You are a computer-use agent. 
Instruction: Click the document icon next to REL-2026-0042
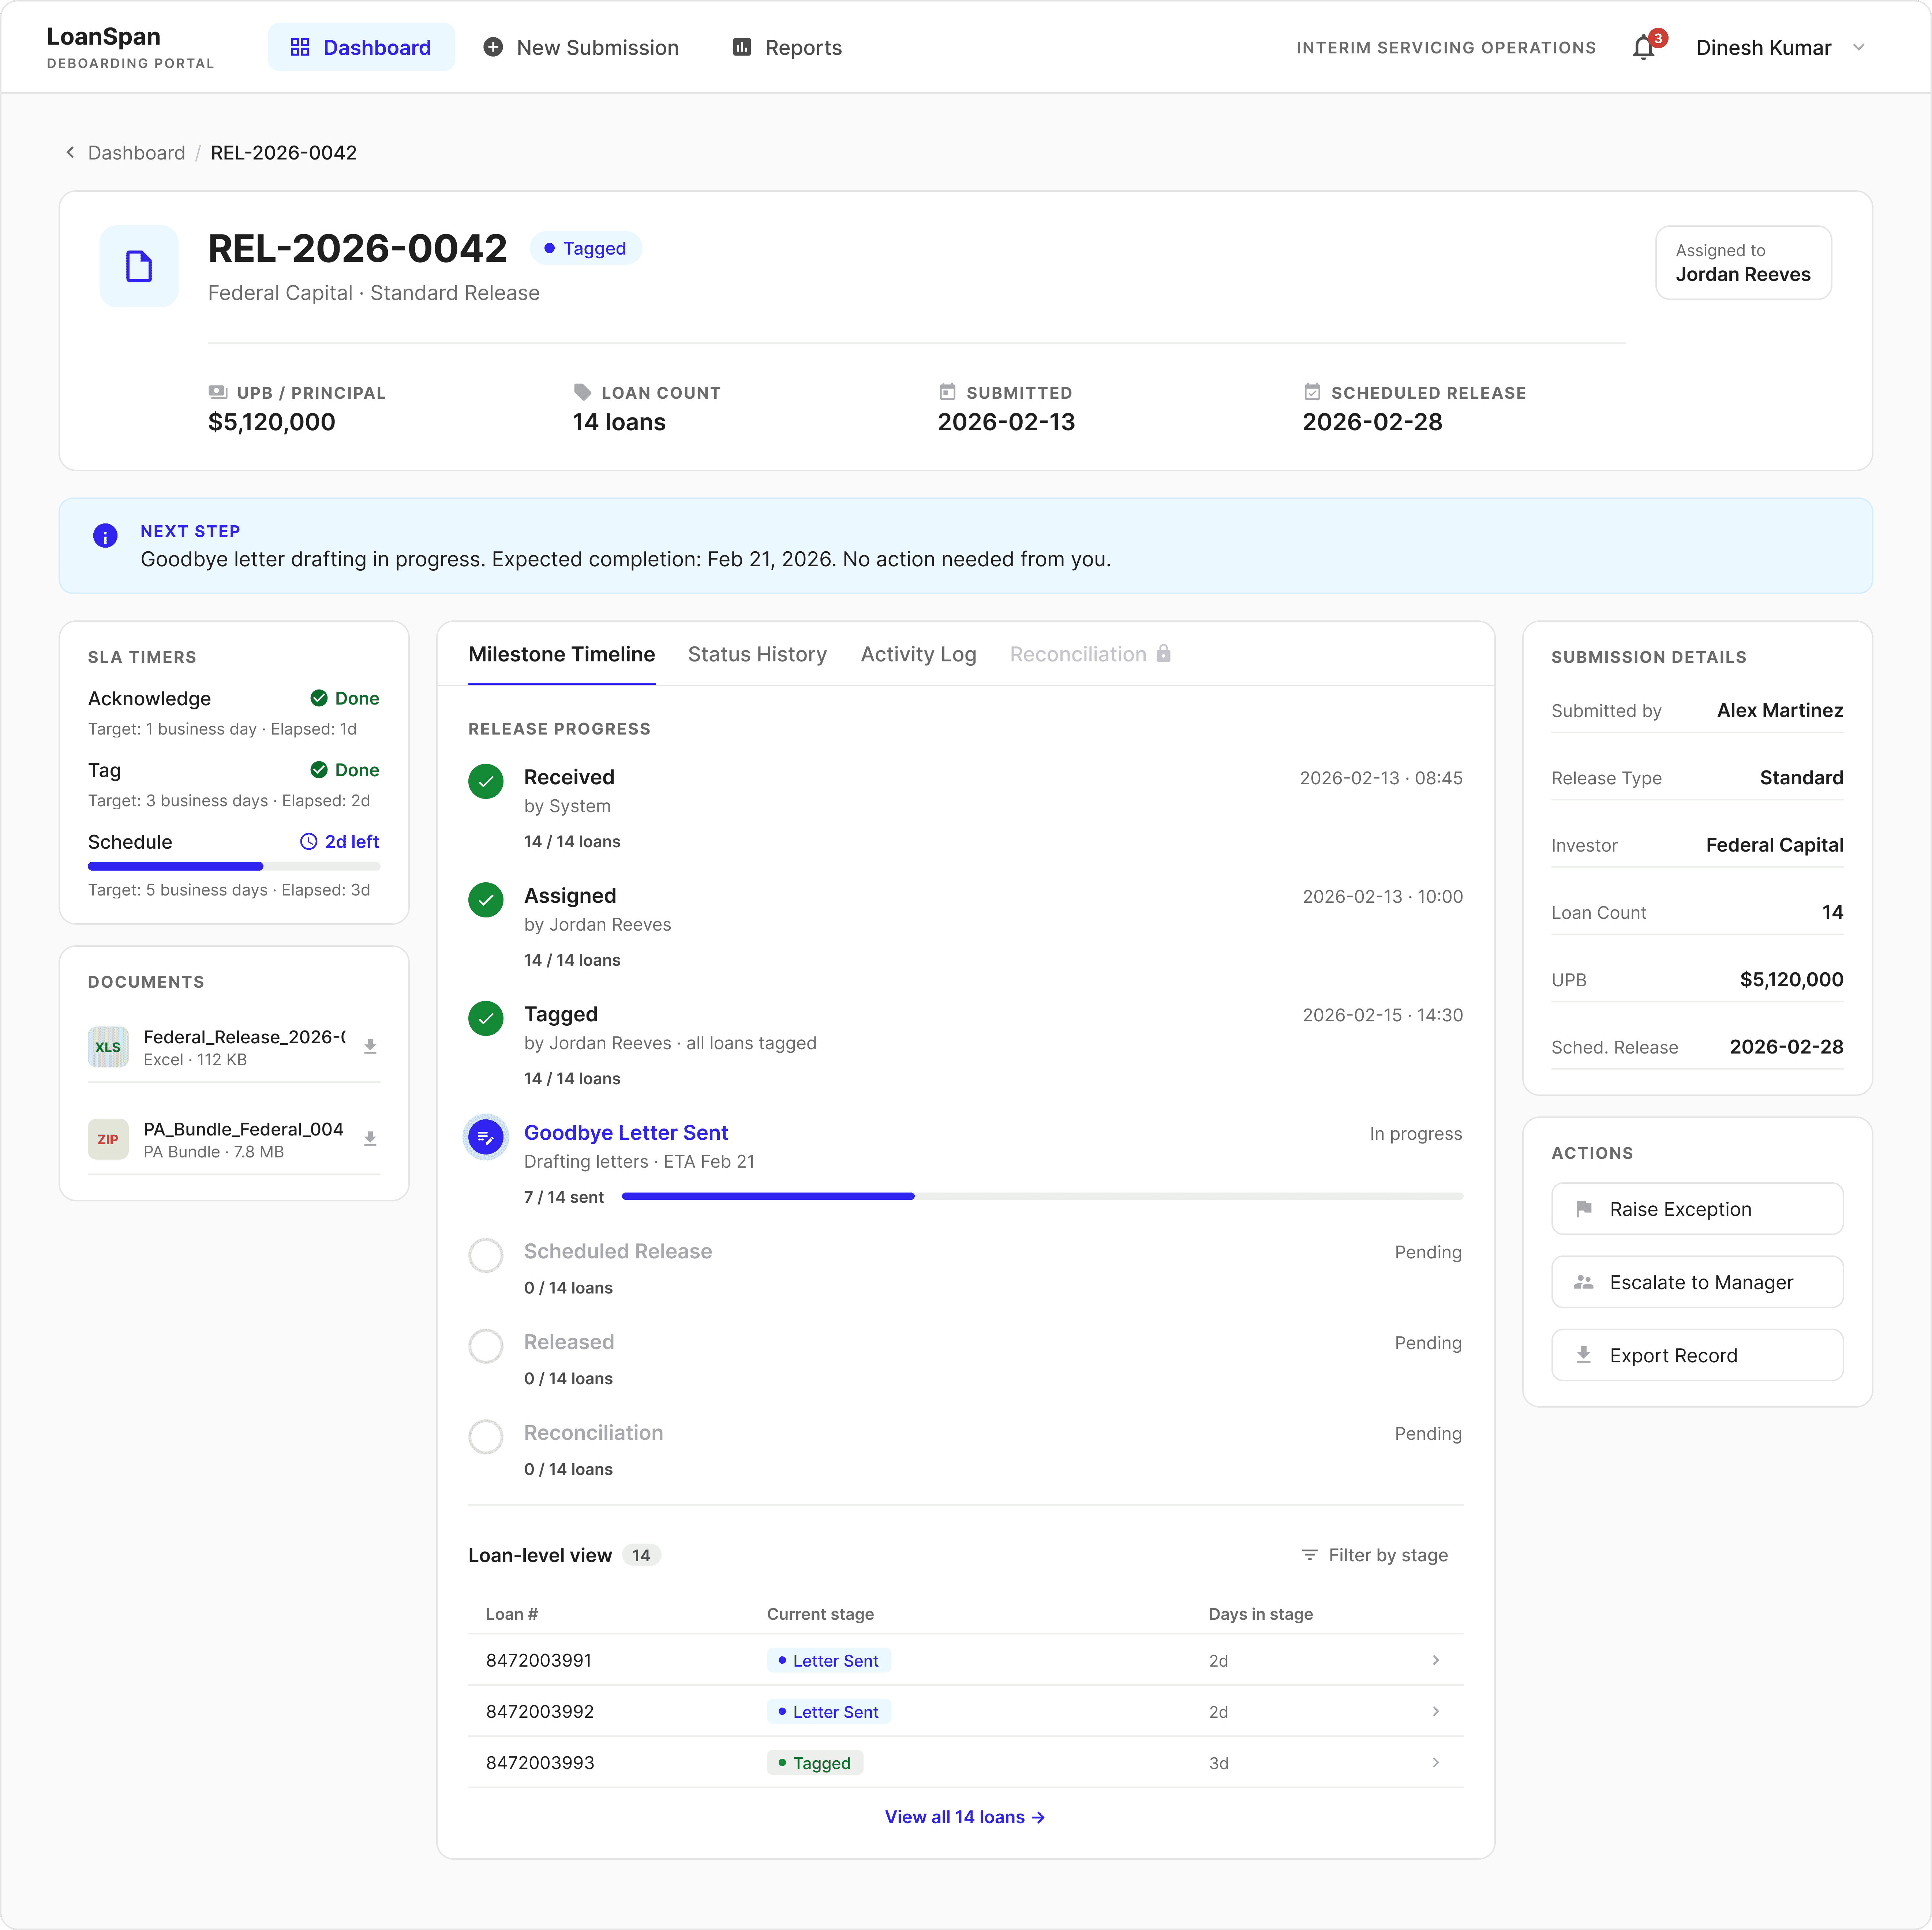pyautogui.click(x=139, y=266)
